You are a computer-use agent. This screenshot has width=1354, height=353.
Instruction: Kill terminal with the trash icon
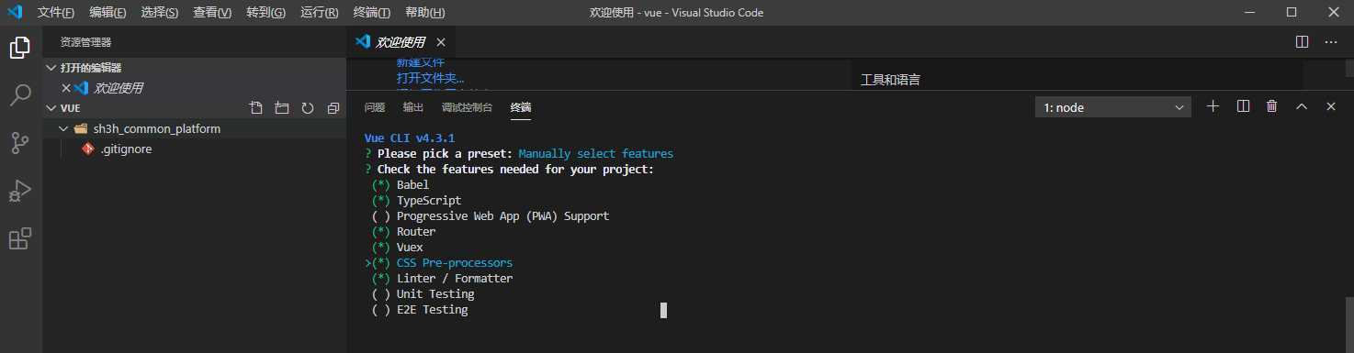click(1272, 106)
